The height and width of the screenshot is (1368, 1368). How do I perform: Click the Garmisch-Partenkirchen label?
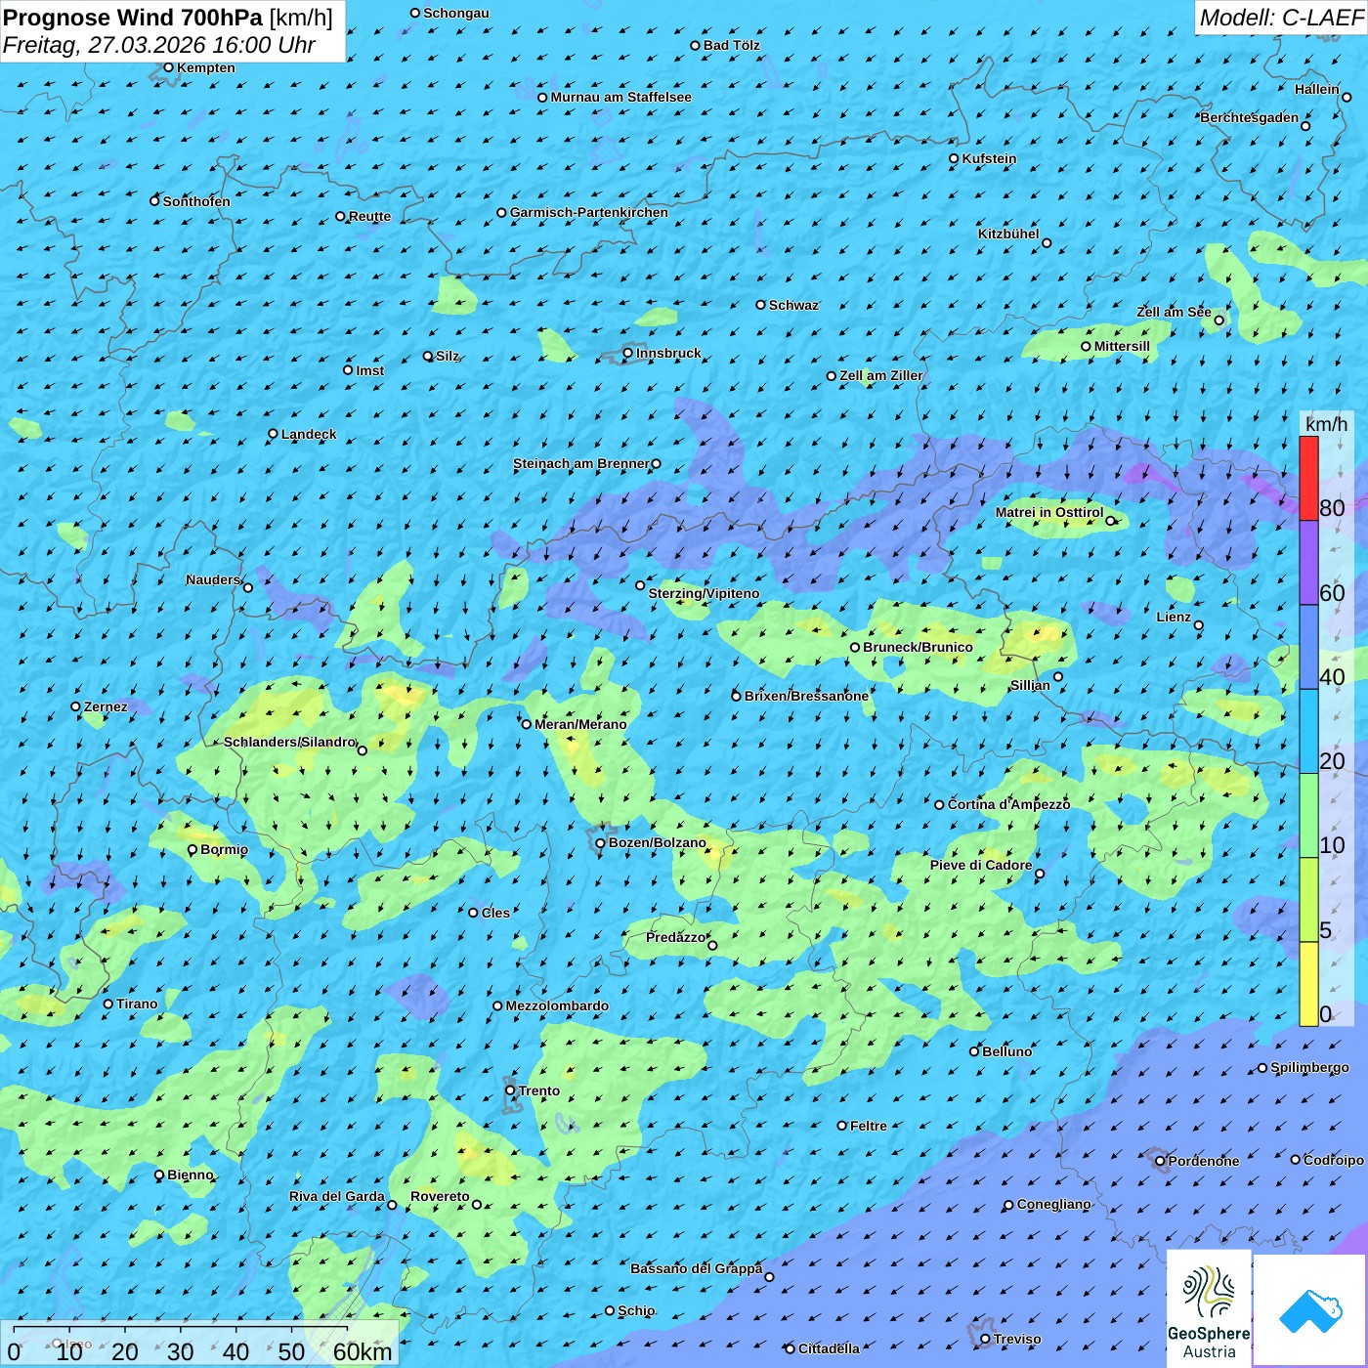[589, 212]
